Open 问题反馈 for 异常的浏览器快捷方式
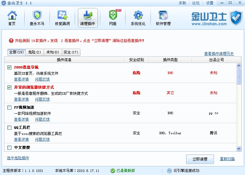 [x=42, y=99]
